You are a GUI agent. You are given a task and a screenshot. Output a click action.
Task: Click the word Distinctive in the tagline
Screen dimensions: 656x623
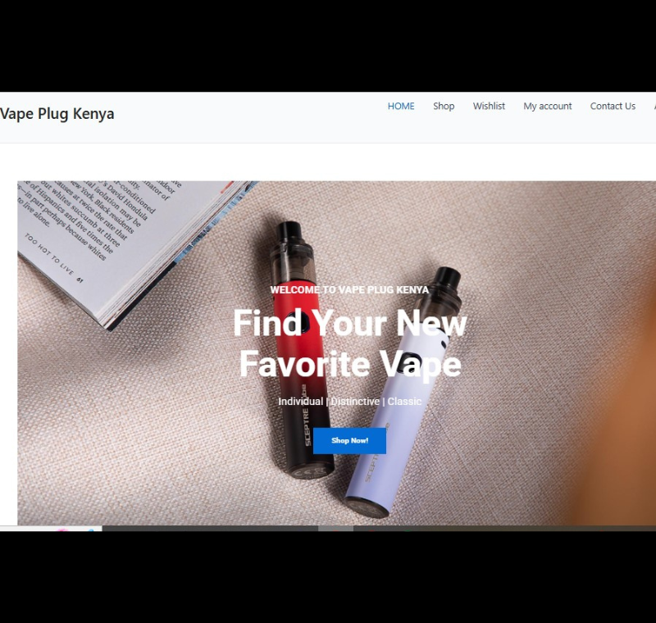355,402
